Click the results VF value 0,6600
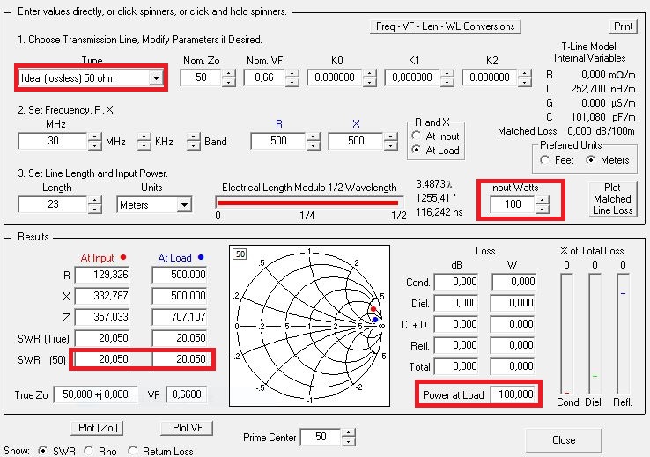 pyautogui.click(x=186, y=394)
